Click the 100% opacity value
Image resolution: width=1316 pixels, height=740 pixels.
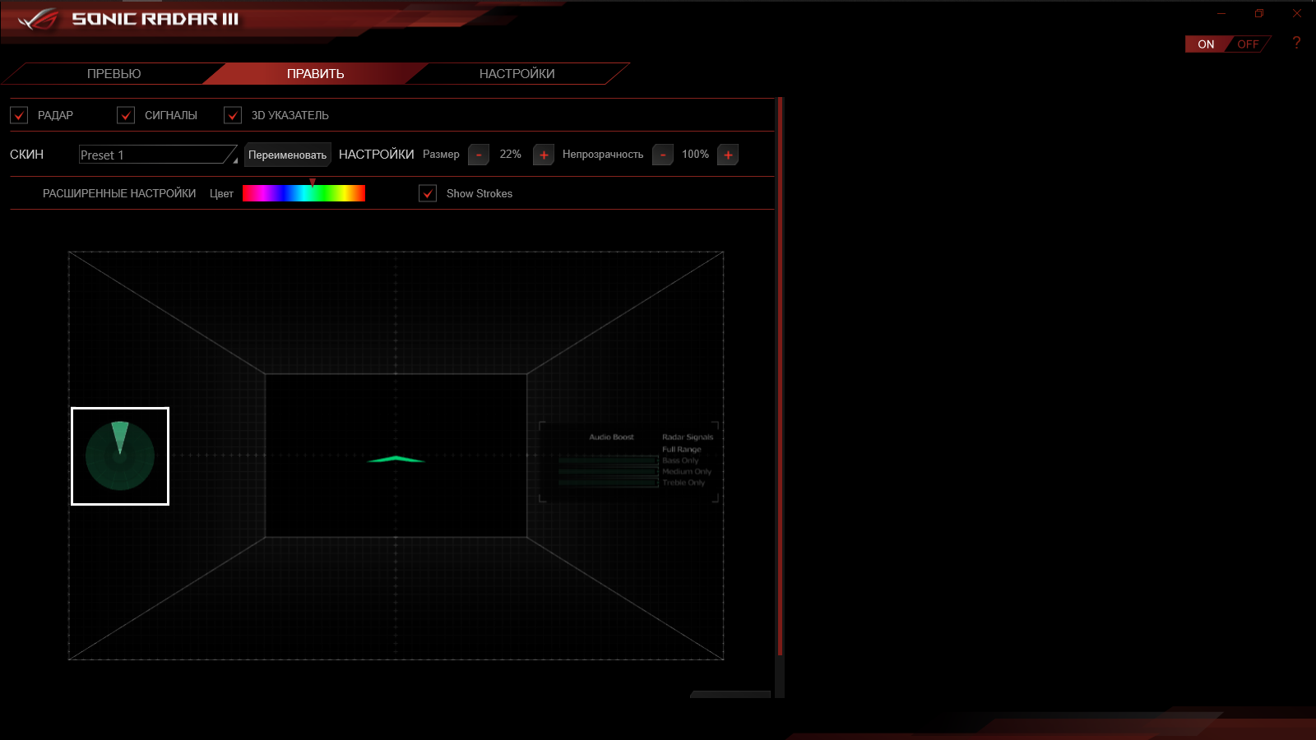(695, 155)
